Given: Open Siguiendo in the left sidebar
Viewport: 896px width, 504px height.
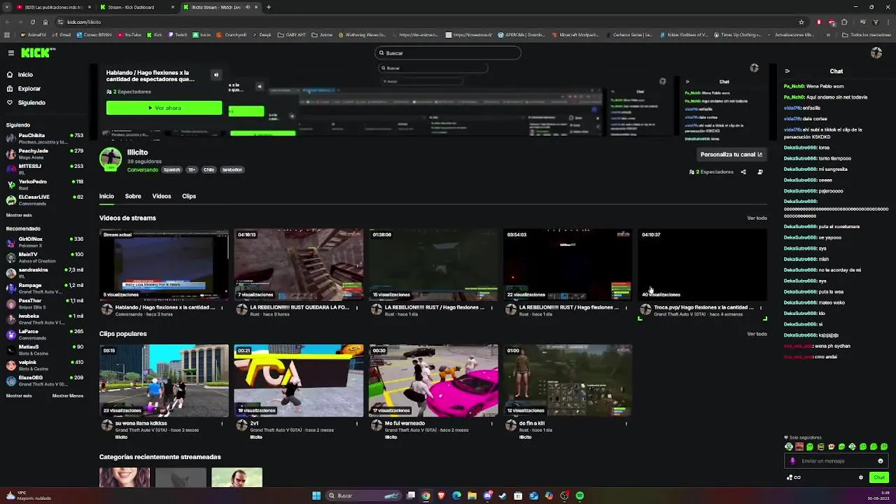Looking at the screenshot, I should click(26, 103).
